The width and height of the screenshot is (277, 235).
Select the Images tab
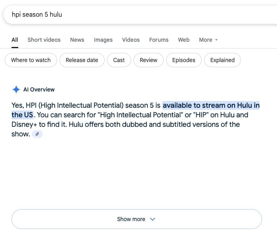click(103, 40)
